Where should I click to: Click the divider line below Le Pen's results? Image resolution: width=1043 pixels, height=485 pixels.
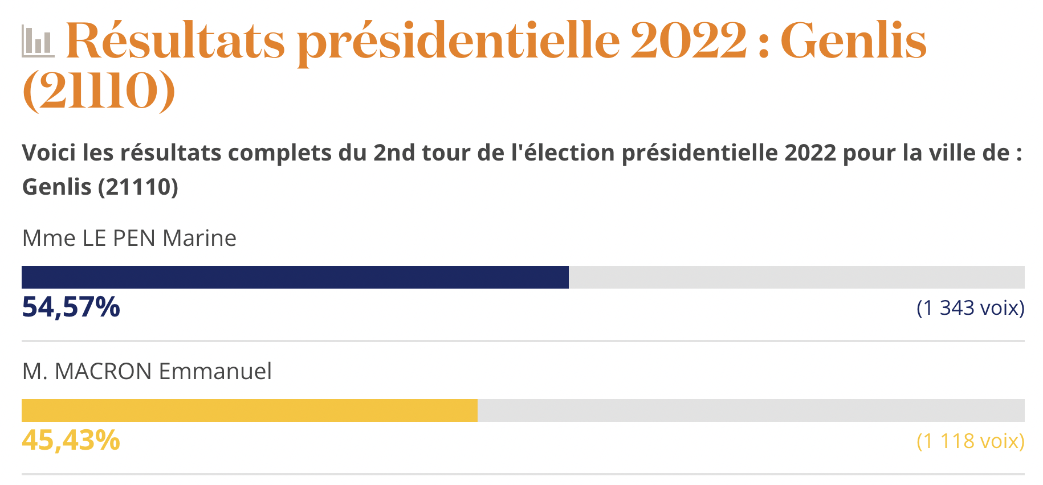pyautogui.click(x=523, y=341)
